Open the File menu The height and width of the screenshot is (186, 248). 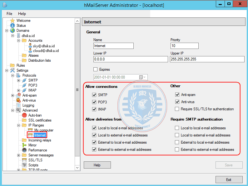pos(9,14)
